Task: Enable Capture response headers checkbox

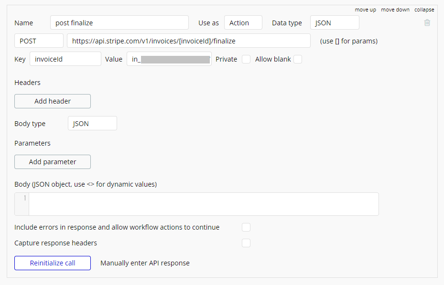Action: tap(246, 243)
